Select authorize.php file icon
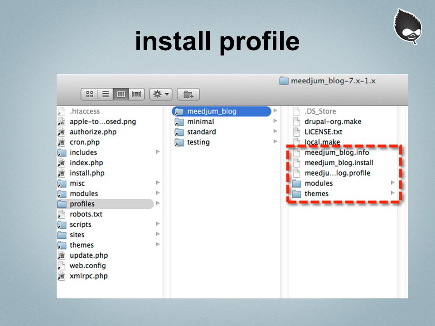The image size is (435, 326). [61, 132]
